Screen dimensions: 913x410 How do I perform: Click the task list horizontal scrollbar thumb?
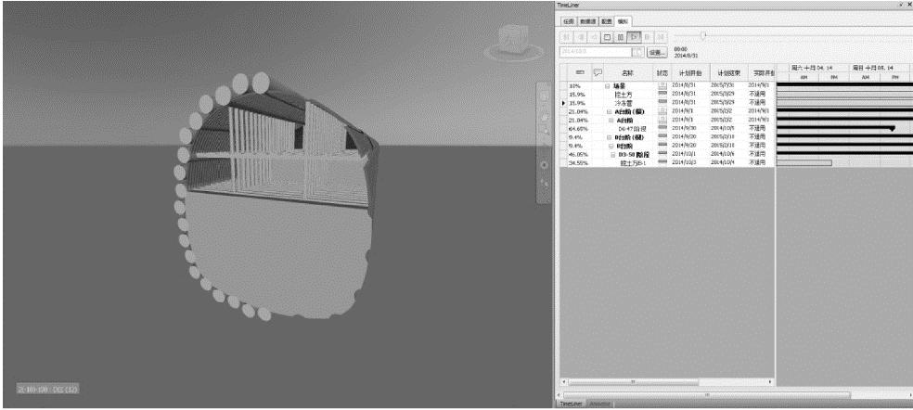[x=634, y=382]
